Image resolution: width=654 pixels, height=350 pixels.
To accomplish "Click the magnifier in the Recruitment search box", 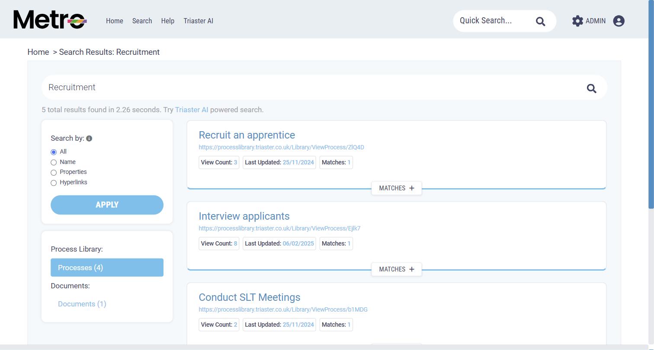I will (591, 88).
